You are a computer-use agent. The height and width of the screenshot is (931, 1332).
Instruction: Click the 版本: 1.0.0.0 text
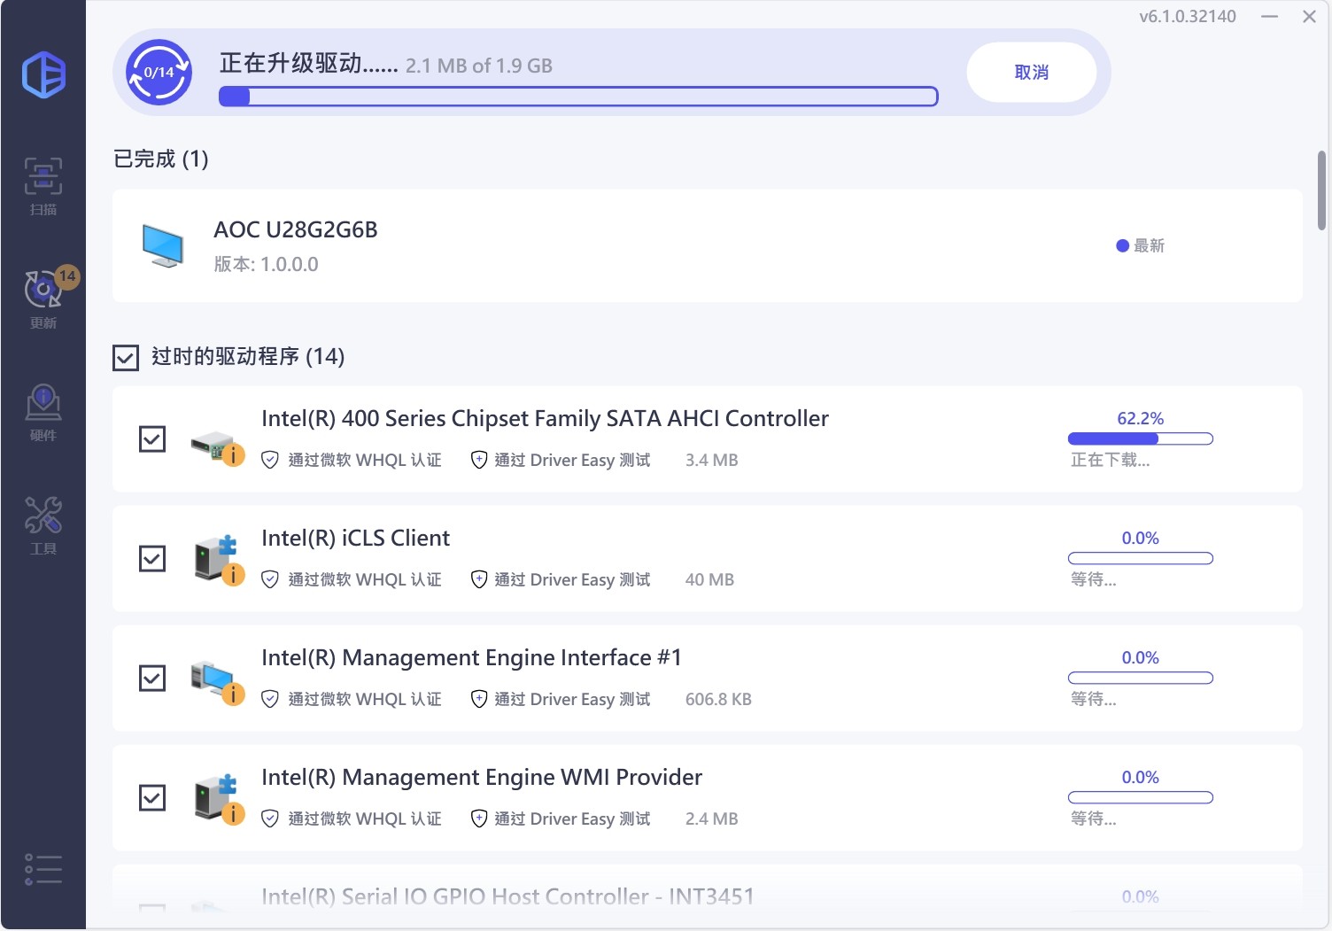click(x=266, y=264)
